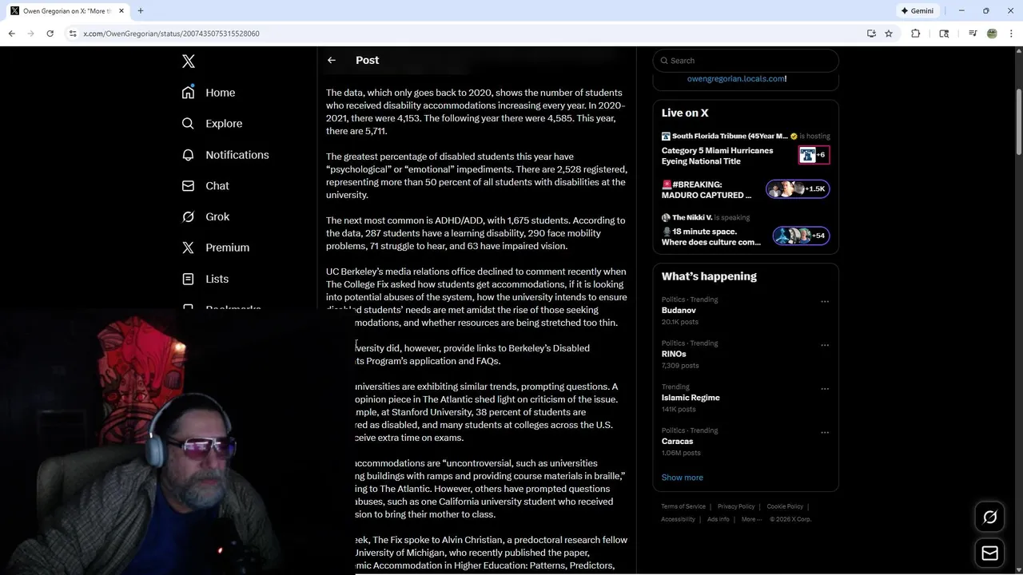Open the floating Messages envelope button

[989, 553]
